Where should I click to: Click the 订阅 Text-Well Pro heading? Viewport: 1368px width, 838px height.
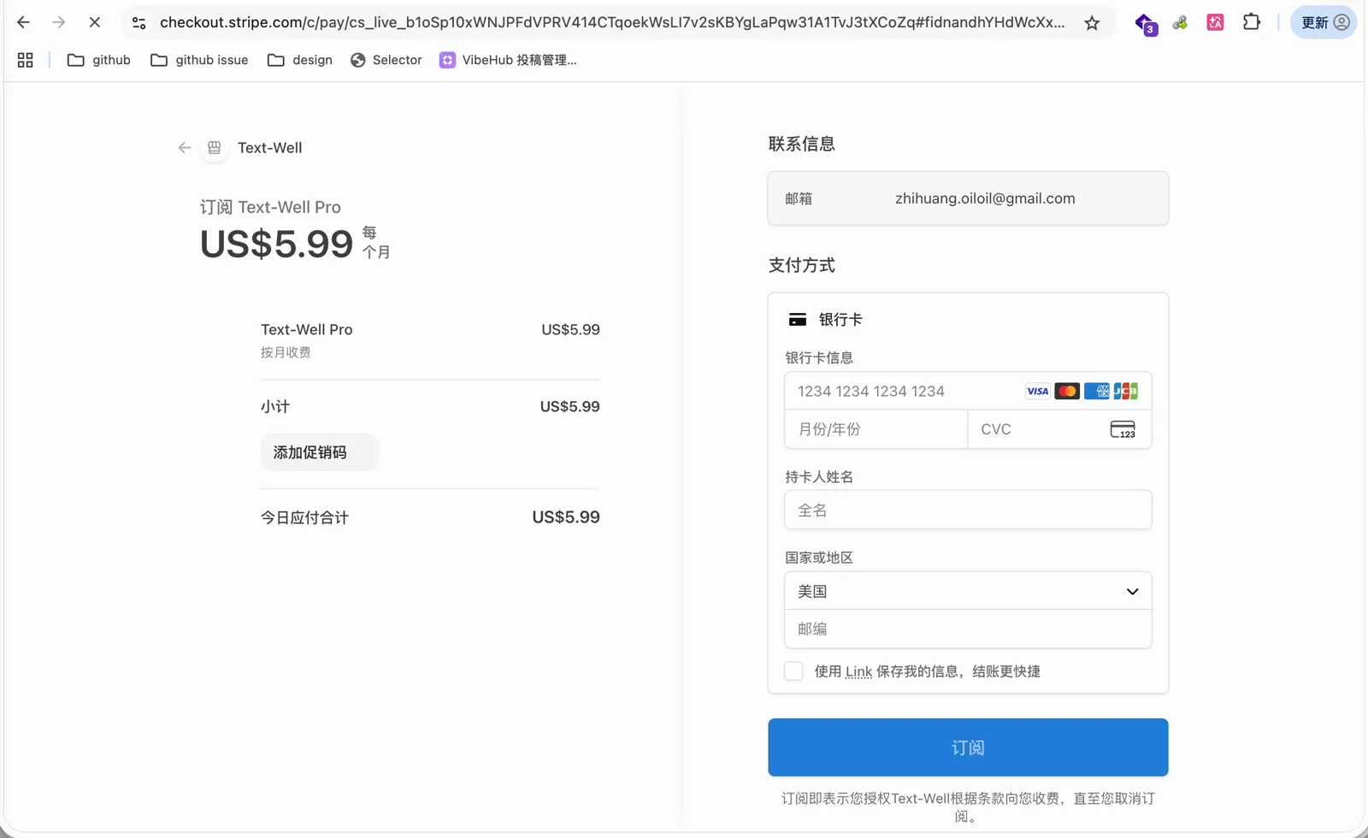click(270, 207)
